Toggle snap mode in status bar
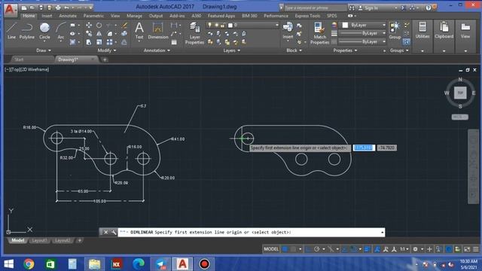 pyautogui.click(x=293, y=249)
